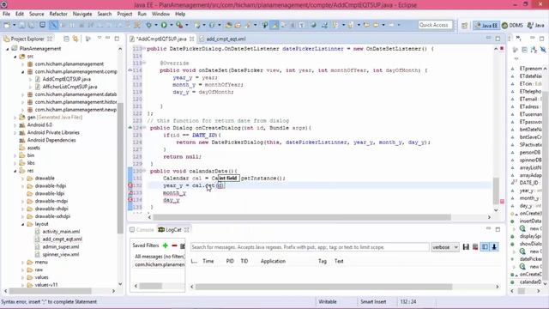Screen dimensions: 549x309
Task: Click the Save toolbar icon
Action: pos(22,25)
